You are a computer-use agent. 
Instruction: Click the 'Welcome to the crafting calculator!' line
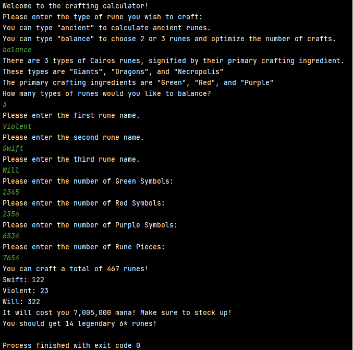(76, 6)
